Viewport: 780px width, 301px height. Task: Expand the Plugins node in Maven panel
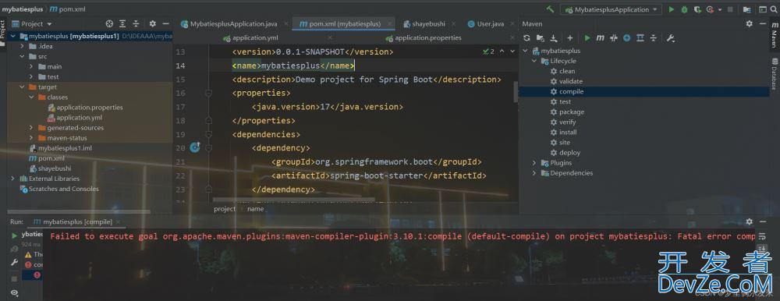[535, 163]
